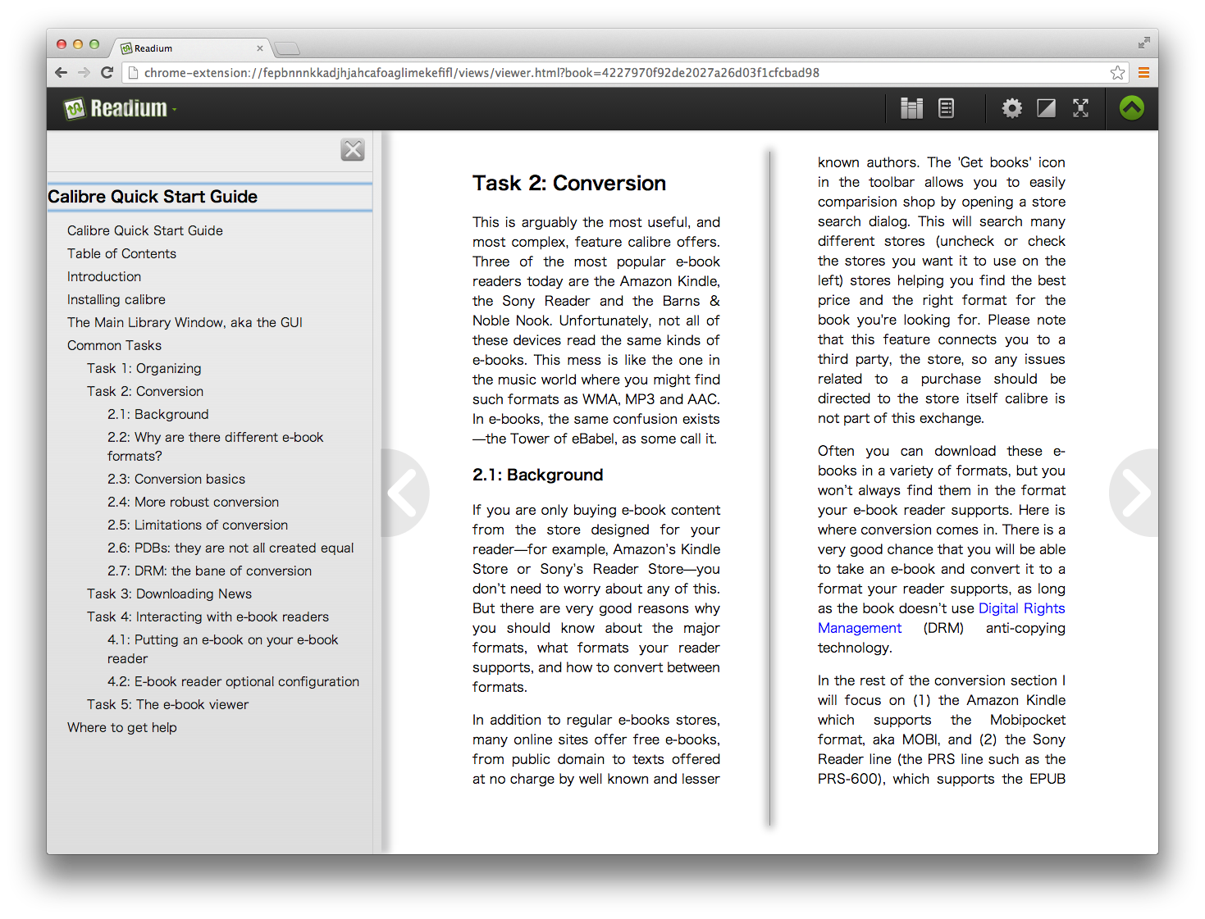
Task: Jump to 'Task 1: Organizing'
Action: point(144,368)
